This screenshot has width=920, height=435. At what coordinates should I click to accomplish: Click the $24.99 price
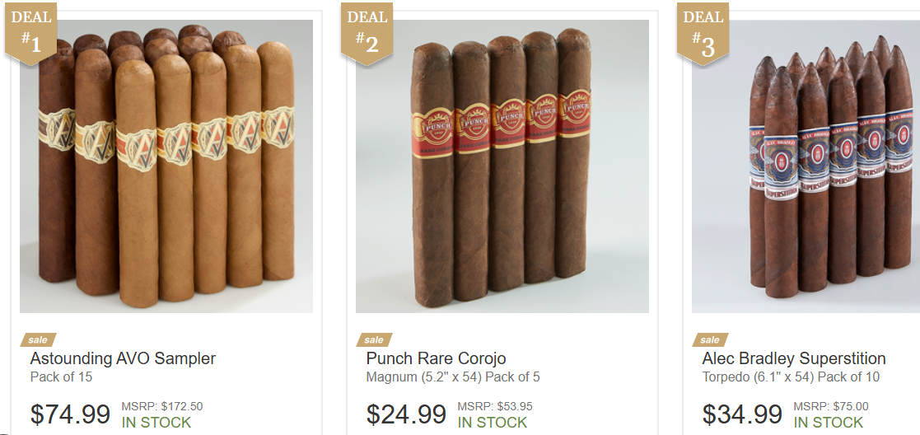(407, 414)
